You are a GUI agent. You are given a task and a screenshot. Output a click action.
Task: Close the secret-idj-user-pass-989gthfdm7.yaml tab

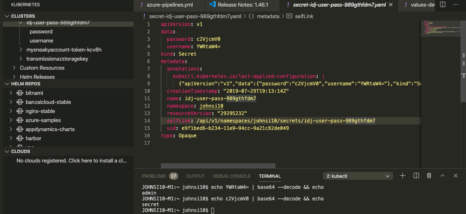click(x=391, y=5)
